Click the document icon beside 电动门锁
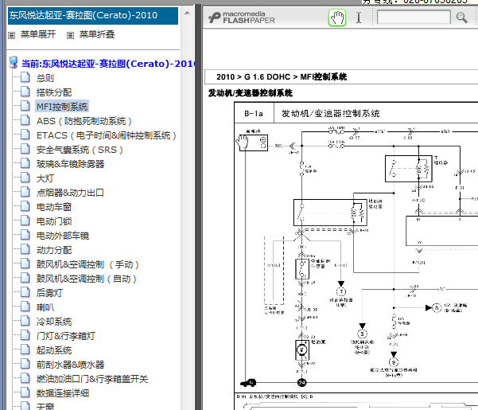Screen dimensions: 478x410 click(25, 221)
